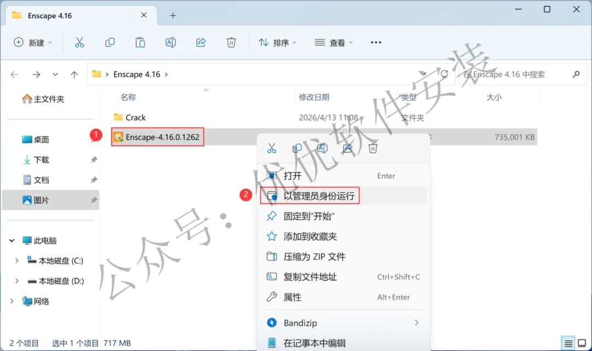The width and height of the screenshot is (592, 351).
Task: Go back with the left arrow button
Action: 14,74
